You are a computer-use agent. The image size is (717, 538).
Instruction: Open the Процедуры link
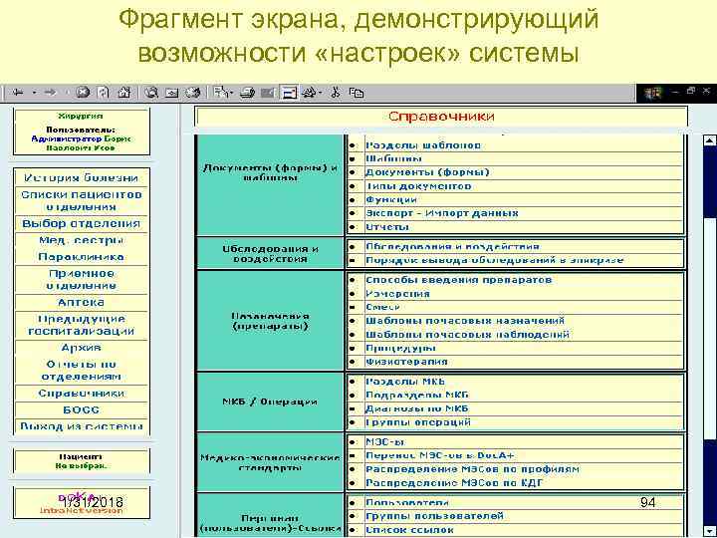point(400,348)
